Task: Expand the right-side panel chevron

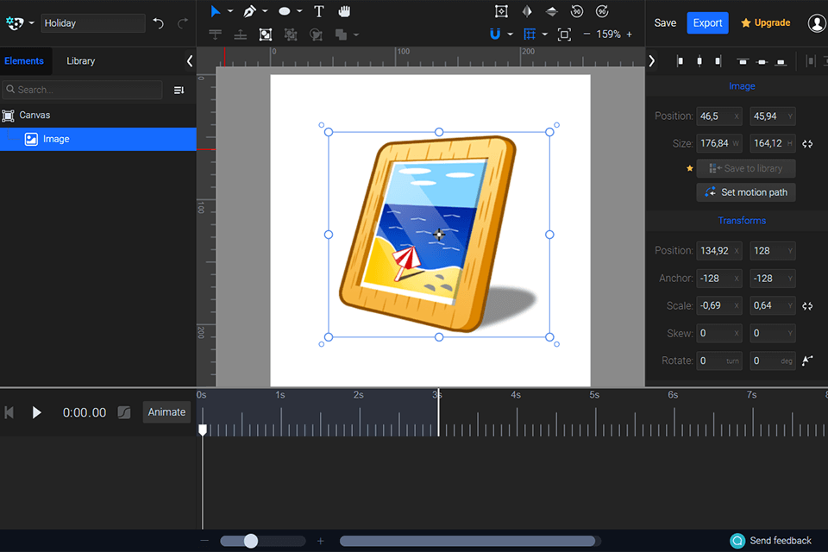Action: [x=653, y=60]
